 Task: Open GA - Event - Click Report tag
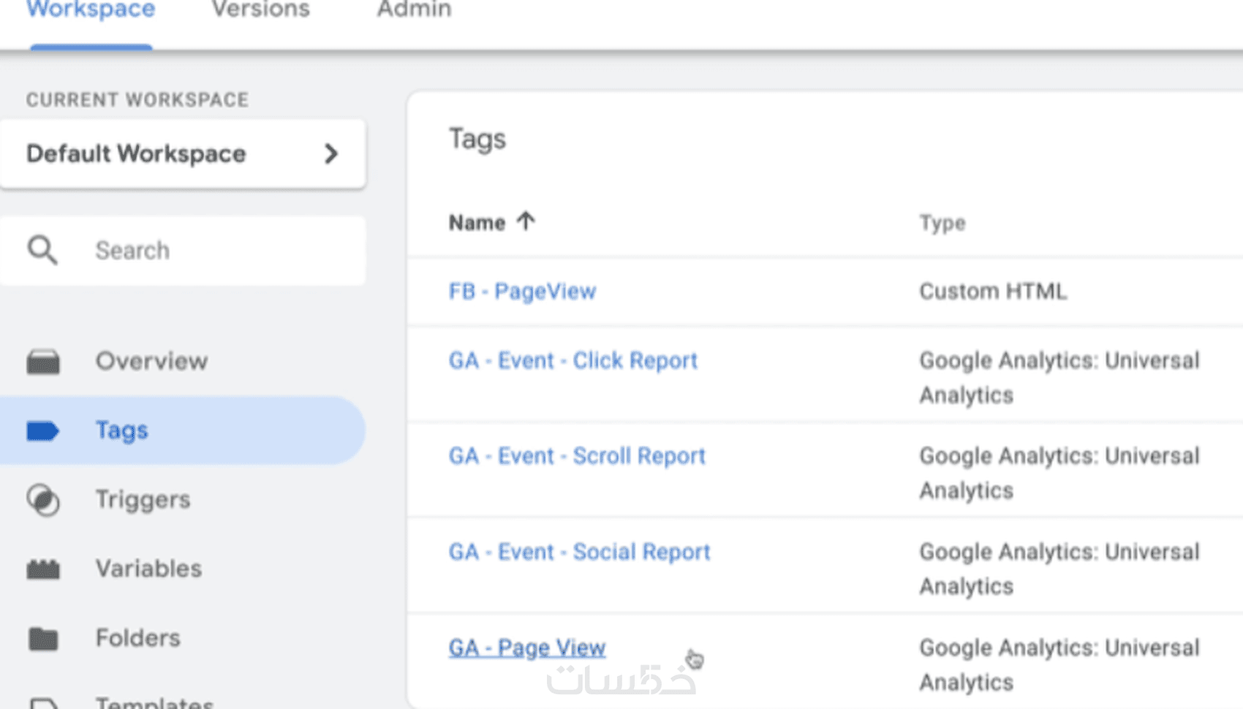coord(573,360)
